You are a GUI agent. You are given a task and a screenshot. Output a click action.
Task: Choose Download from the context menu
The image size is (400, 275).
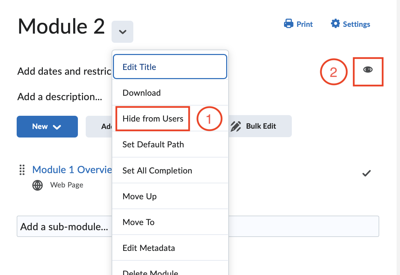[x=141, y=92]
